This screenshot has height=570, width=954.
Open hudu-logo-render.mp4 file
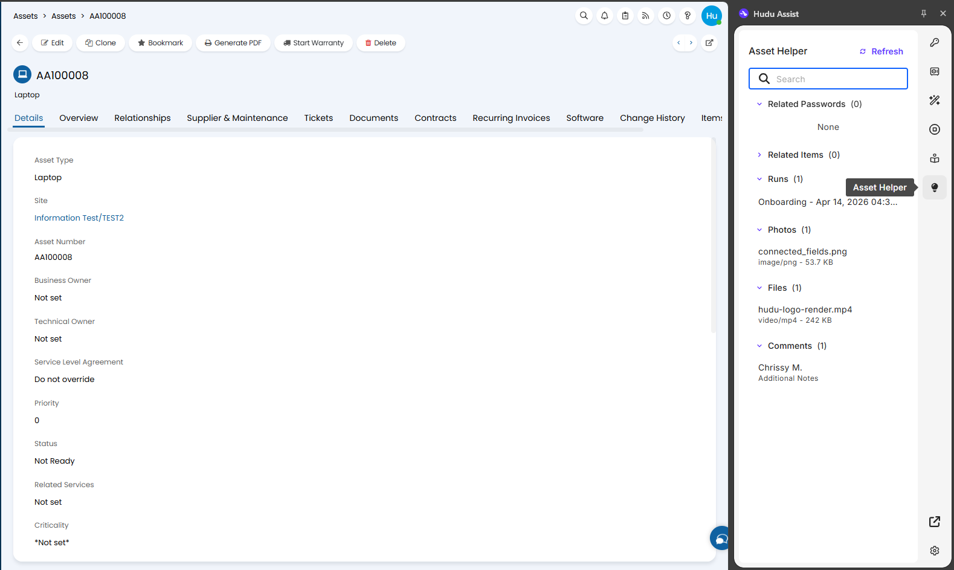click(x=805, y=314)
